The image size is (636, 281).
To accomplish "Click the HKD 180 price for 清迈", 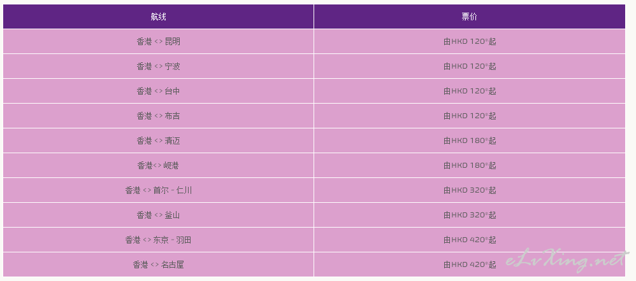I will (x=469, y=140).
